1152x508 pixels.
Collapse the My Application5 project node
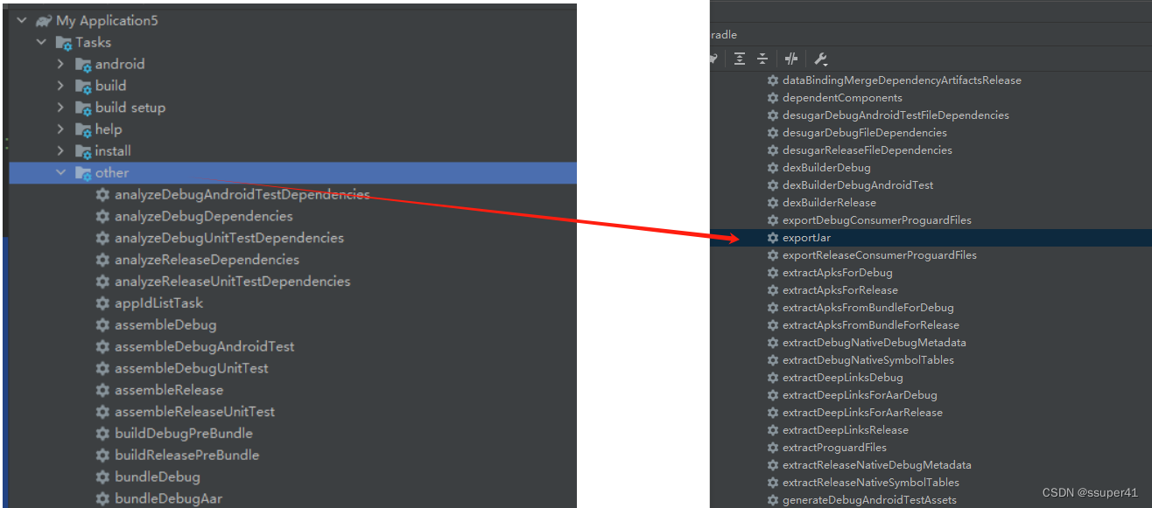coord(22,20)
